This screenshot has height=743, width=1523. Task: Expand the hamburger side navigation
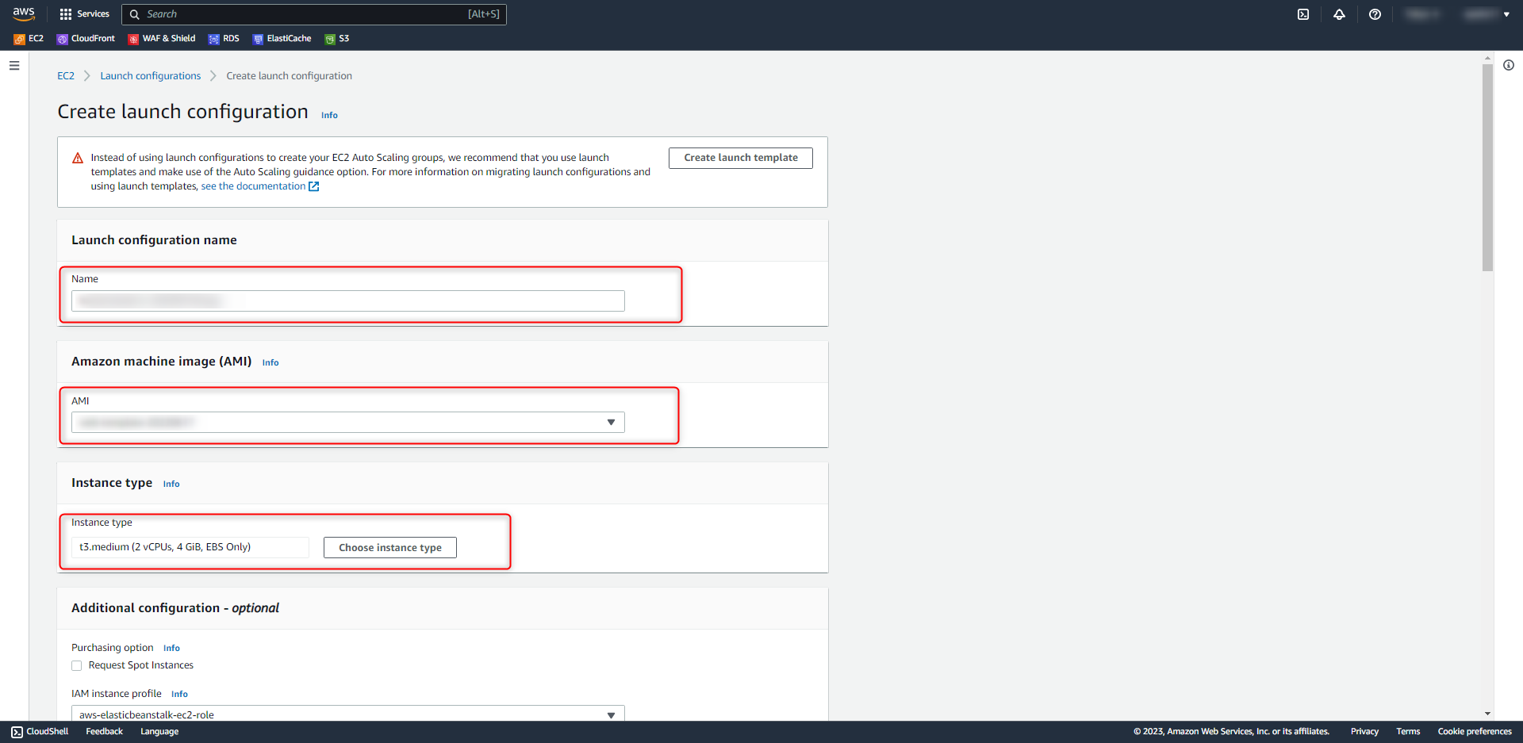[x=14, y=66]
